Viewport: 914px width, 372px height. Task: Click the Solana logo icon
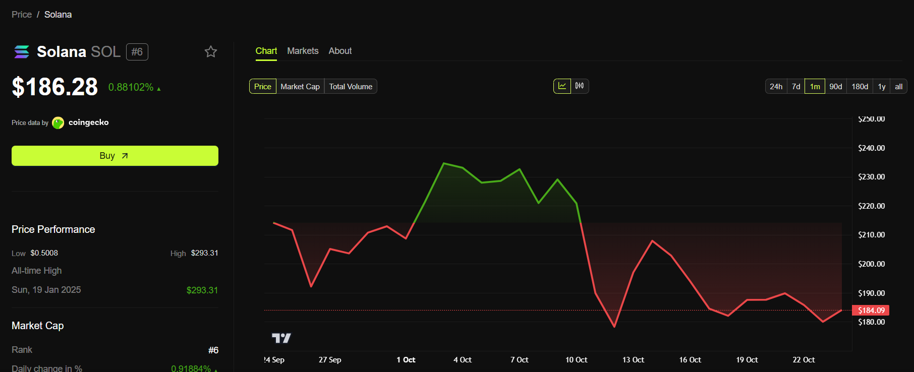click(22, 52)
